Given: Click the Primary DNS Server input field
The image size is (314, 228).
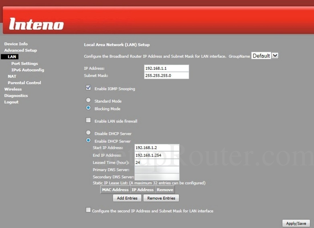Looking at the screenshot, I should point(157,170).
